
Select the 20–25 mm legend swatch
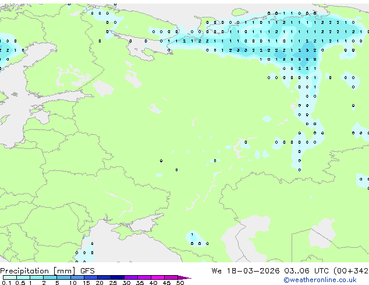104,277
